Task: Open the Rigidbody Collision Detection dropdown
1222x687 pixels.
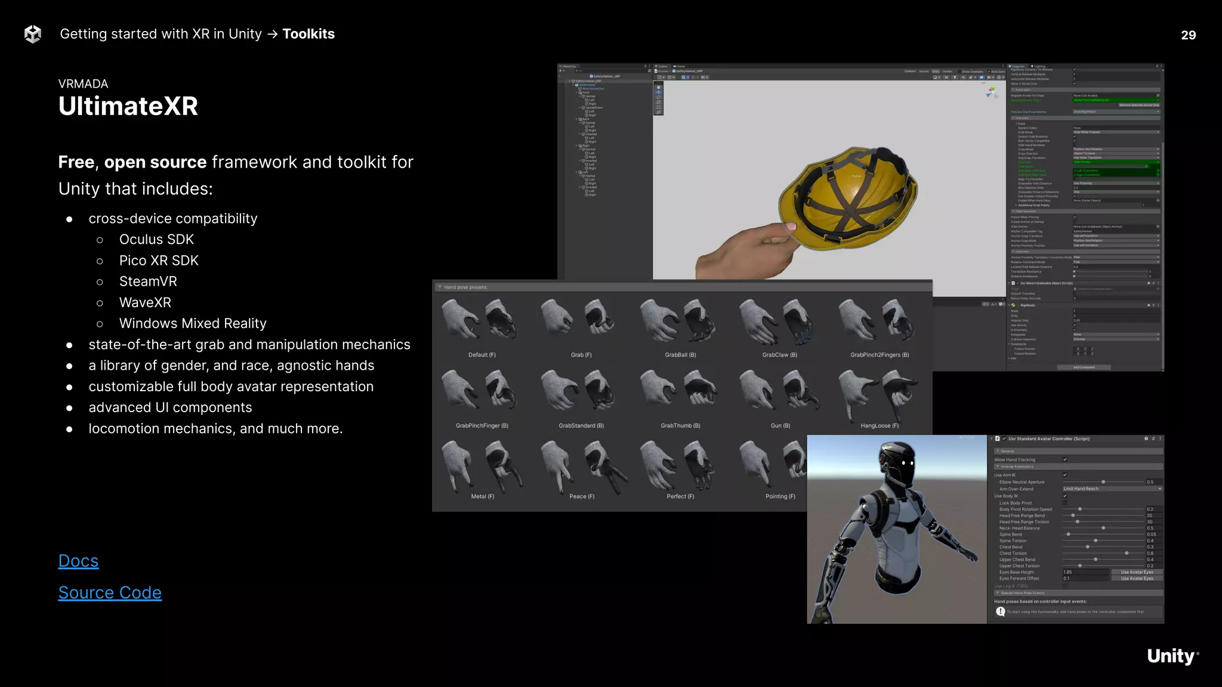Action: [1116, 339]
